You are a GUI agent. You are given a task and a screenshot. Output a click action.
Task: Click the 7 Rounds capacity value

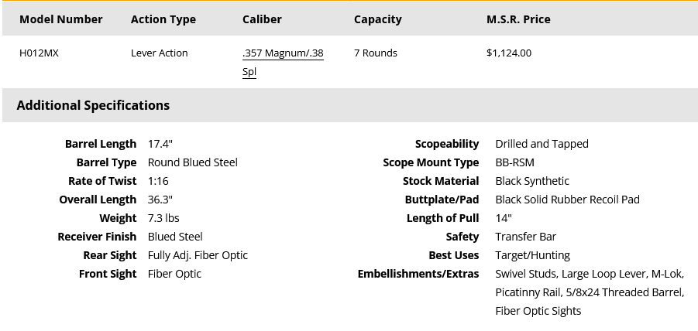375,53
